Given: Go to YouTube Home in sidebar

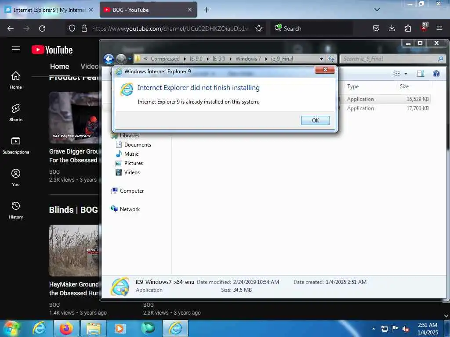Looking at the screenshot, I should pyautogui.click(x=16, y=80).
